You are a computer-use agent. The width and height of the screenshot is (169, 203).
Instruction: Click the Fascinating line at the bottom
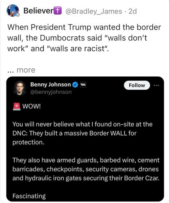[29, 196]
